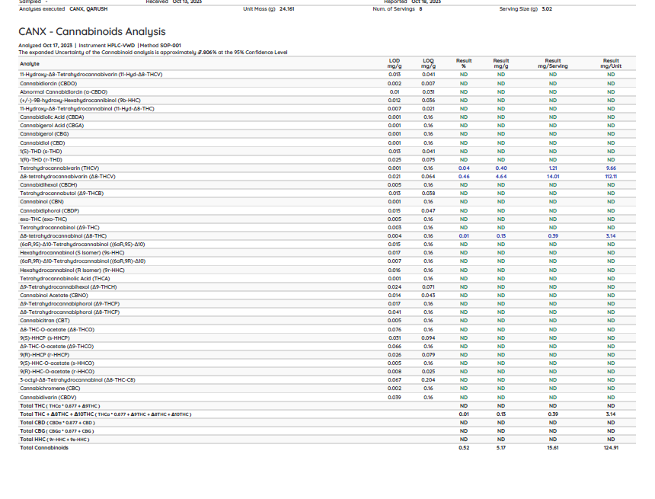Click the Total CBD formula row

[x=57, y=422]
